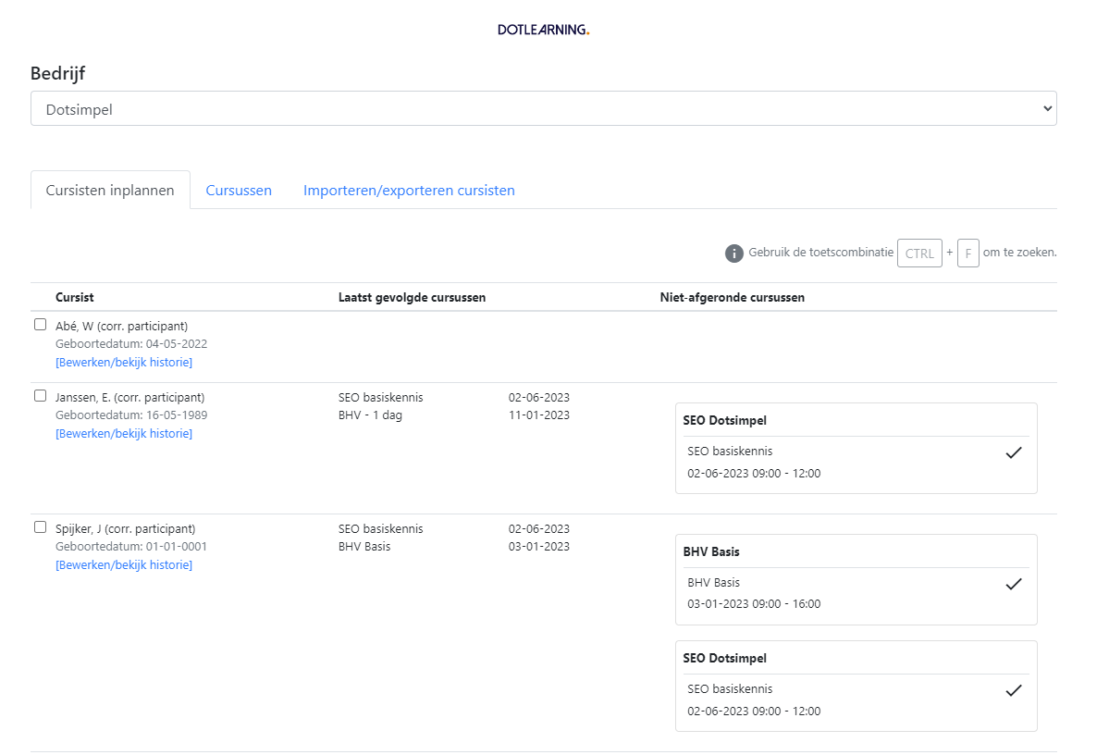The height and width of the screenshot is (755, 1109).
Task: Click the SEO Dotsimpel card header for Janssen
Action: (724, 421)
